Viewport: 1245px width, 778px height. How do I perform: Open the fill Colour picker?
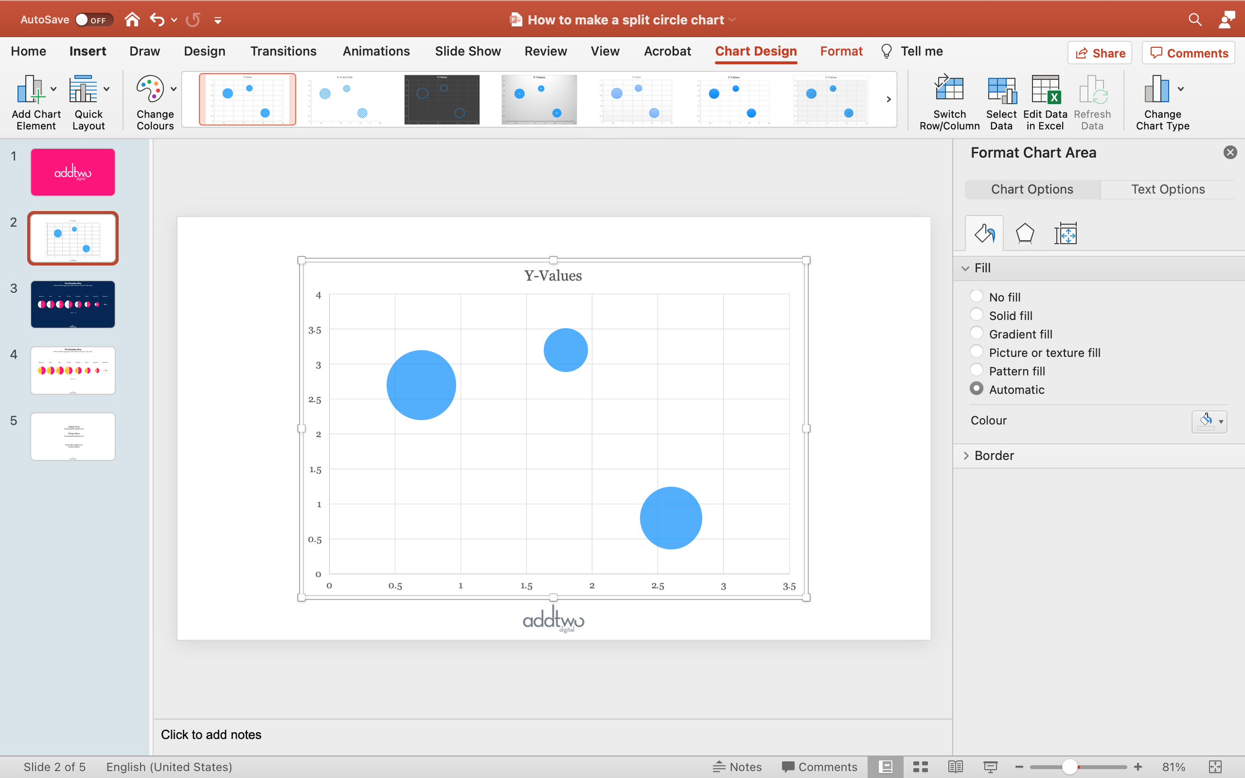(x=1209, y=422)
